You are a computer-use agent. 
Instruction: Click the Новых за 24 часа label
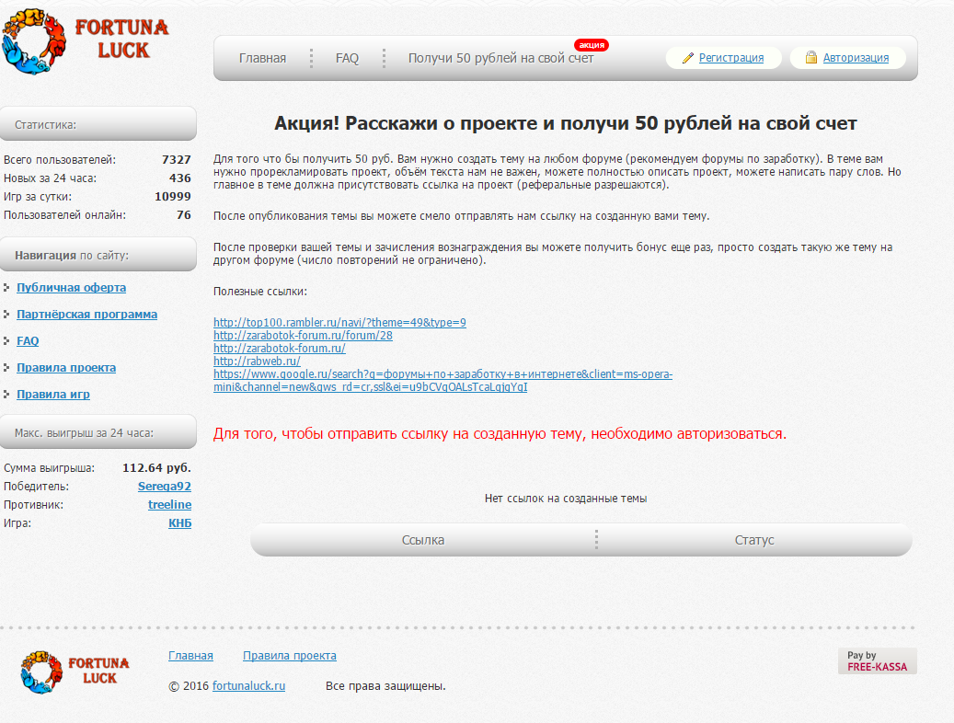pos(50,178)
